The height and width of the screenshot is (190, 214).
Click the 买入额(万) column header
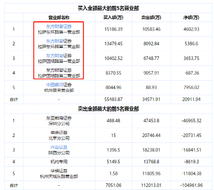[x=113, y=17]
